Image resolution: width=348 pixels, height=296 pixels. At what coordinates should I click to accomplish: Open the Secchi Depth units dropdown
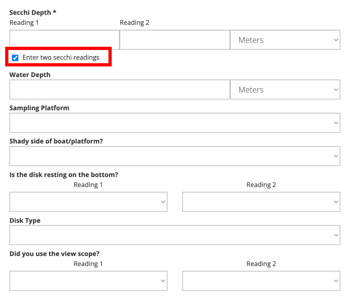(x=285, y=40)
